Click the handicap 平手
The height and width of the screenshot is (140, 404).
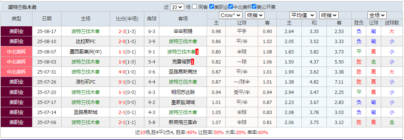[x=242, y=32]
